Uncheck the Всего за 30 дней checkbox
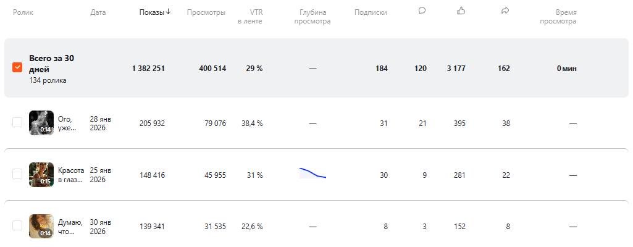The width and height of the screenshot is (633, 247). click(x=17, y=68)
